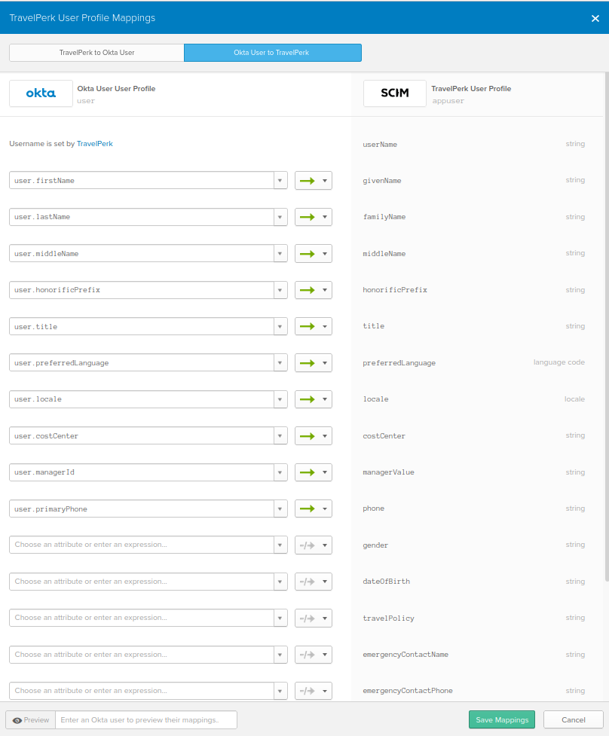Click the eye Preview button
The height and width of the screenshot is (736, 609).
coord(30,720)
